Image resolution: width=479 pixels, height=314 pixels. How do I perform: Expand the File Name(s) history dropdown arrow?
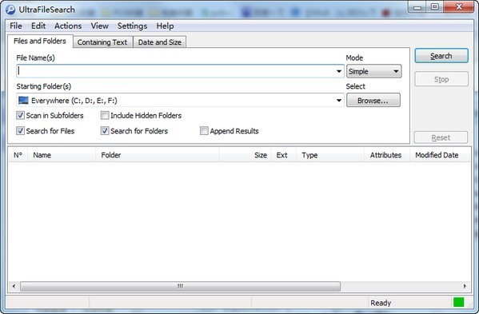[x=339, y=71]
